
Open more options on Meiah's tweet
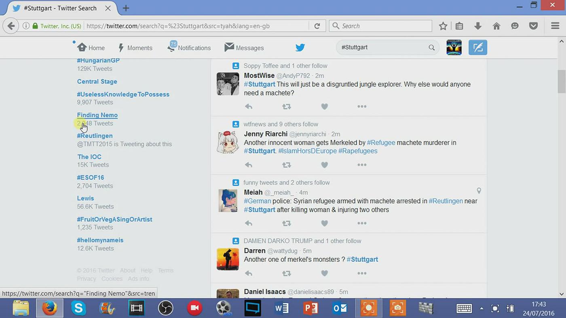(x=362, y=223)
